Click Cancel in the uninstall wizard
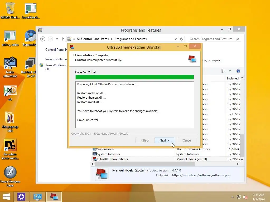The width and height of the screenshot is (270, 202). 187,140
